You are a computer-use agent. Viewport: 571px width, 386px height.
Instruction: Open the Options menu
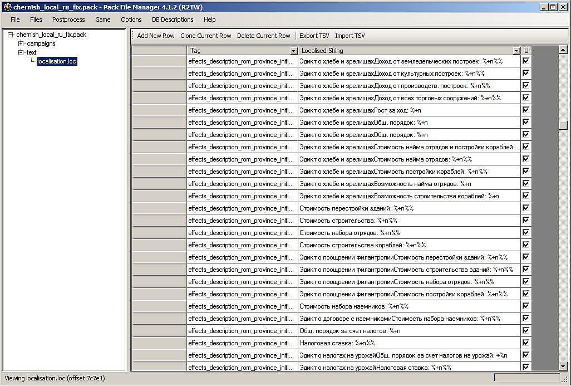131,19
